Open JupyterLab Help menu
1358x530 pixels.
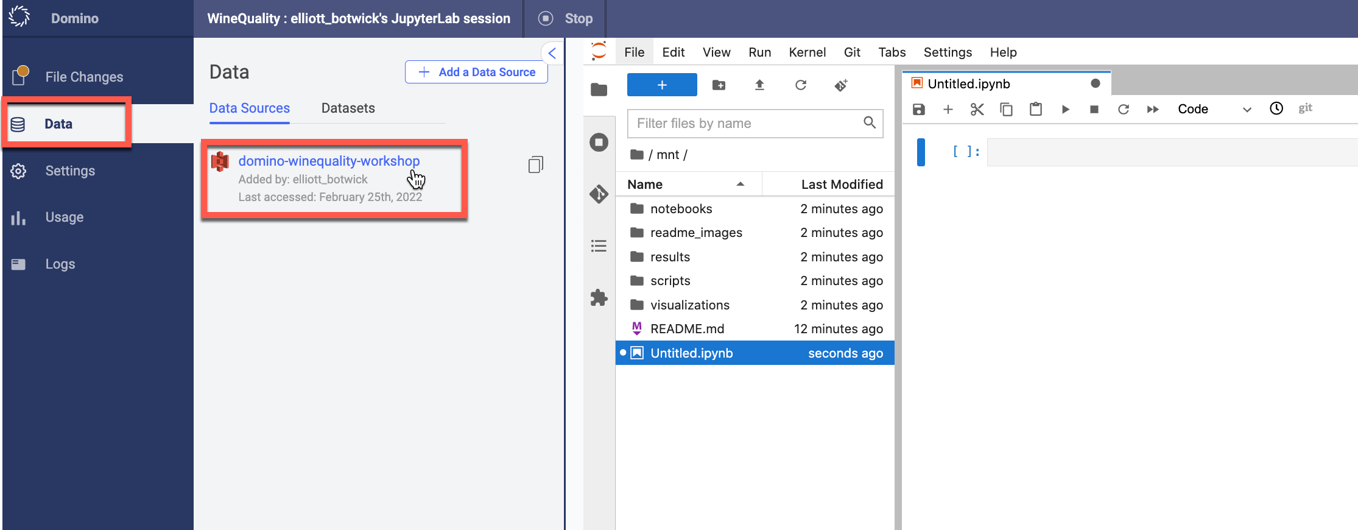click(x=1003, y=52)
